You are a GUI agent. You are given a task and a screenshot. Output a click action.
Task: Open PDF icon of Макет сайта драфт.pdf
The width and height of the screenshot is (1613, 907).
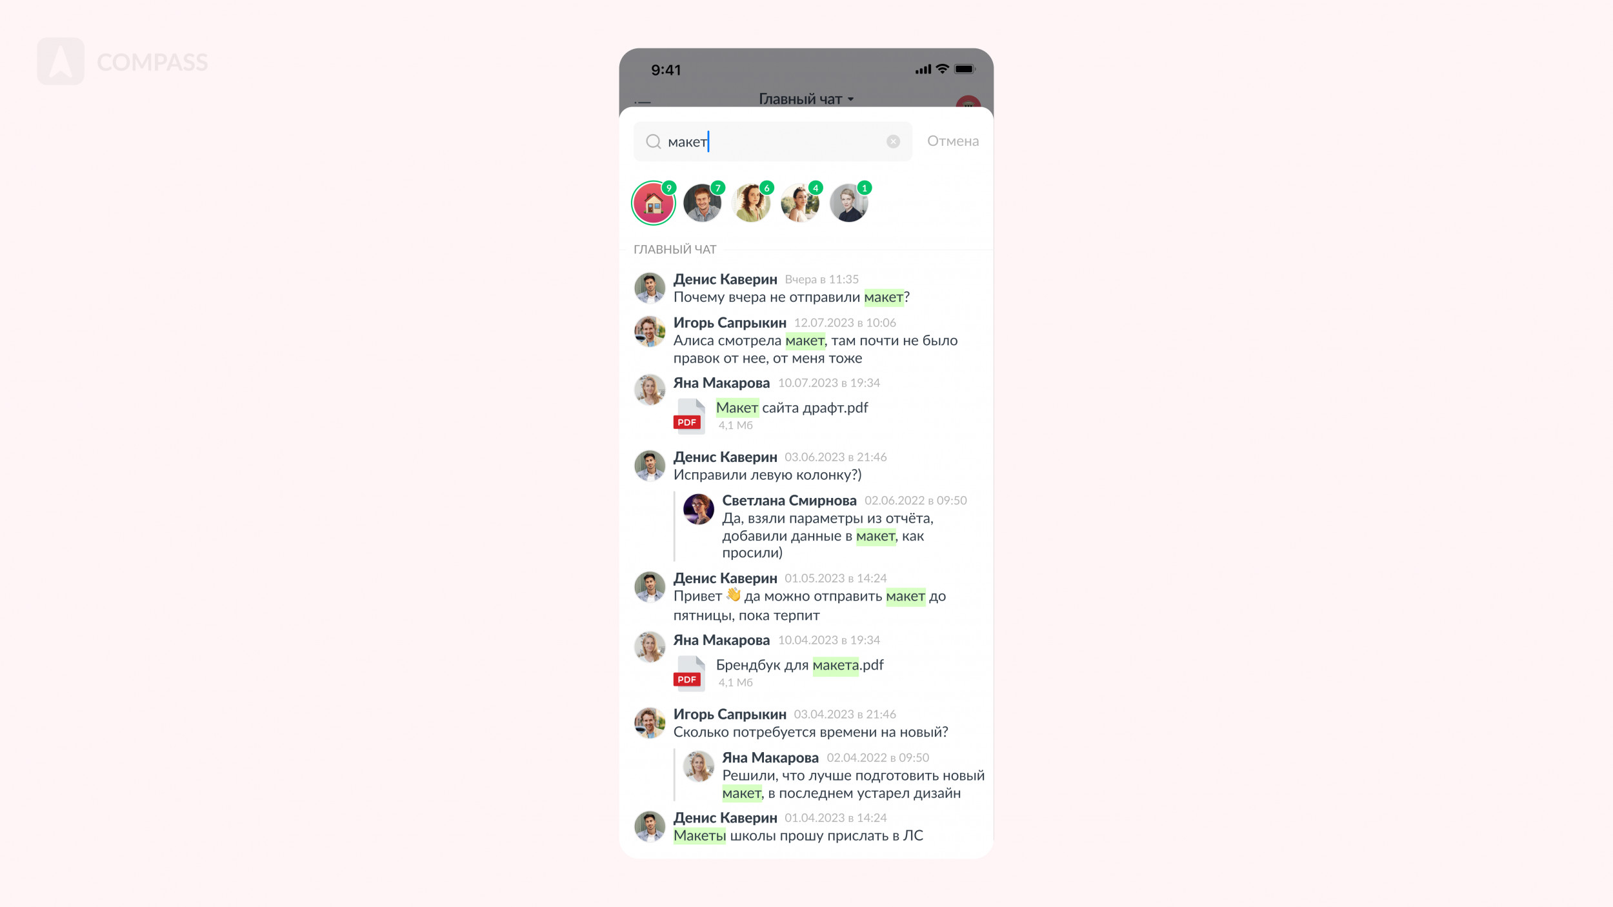point(689,416)
